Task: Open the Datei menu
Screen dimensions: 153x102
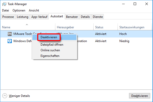Action: 5,10
